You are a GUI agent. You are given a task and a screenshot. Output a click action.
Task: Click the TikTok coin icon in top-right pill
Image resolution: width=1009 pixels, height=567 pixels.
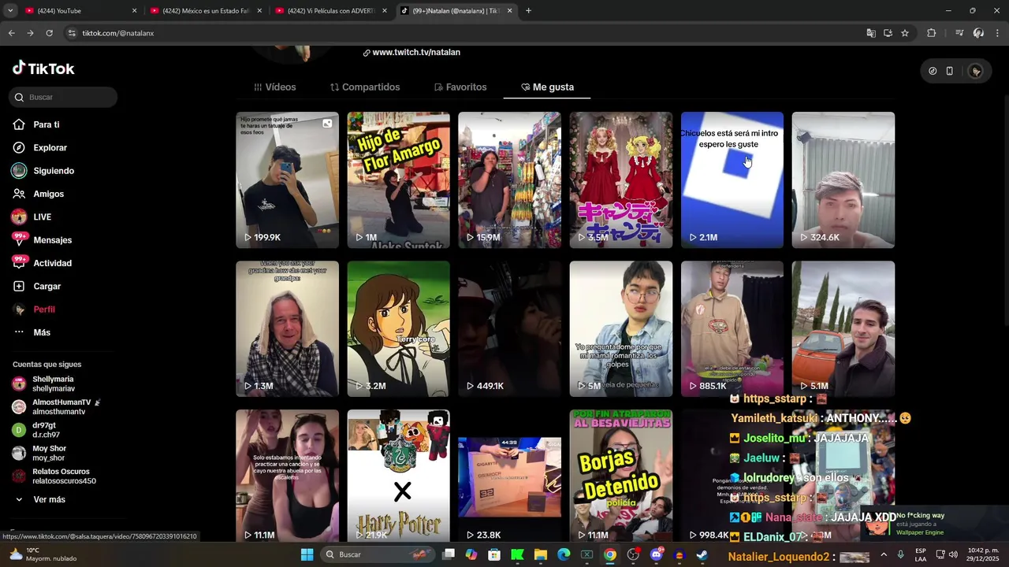click(x=933, y=71)
